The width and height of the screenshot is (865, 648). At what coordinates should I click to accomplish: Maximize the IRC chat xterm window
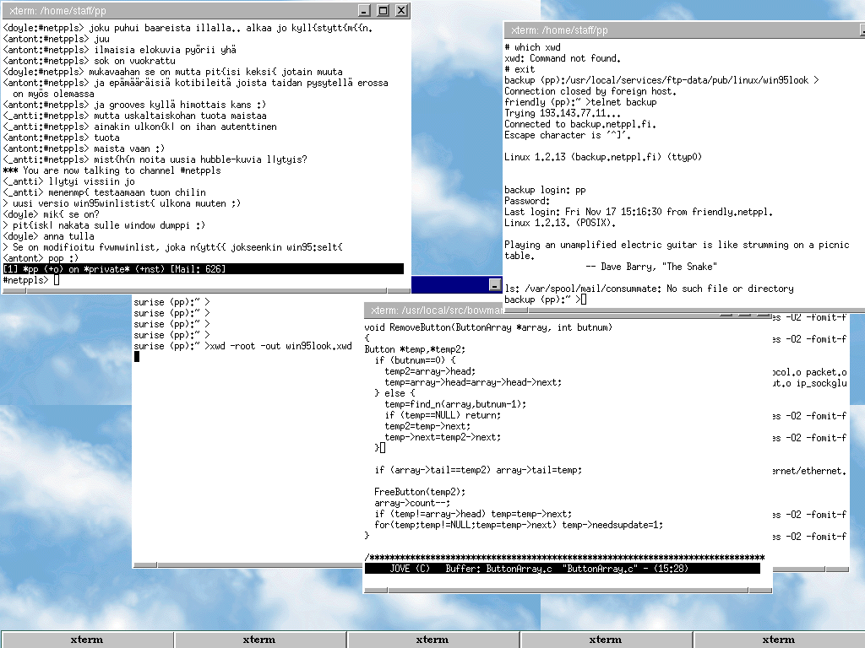pos(383,11)
